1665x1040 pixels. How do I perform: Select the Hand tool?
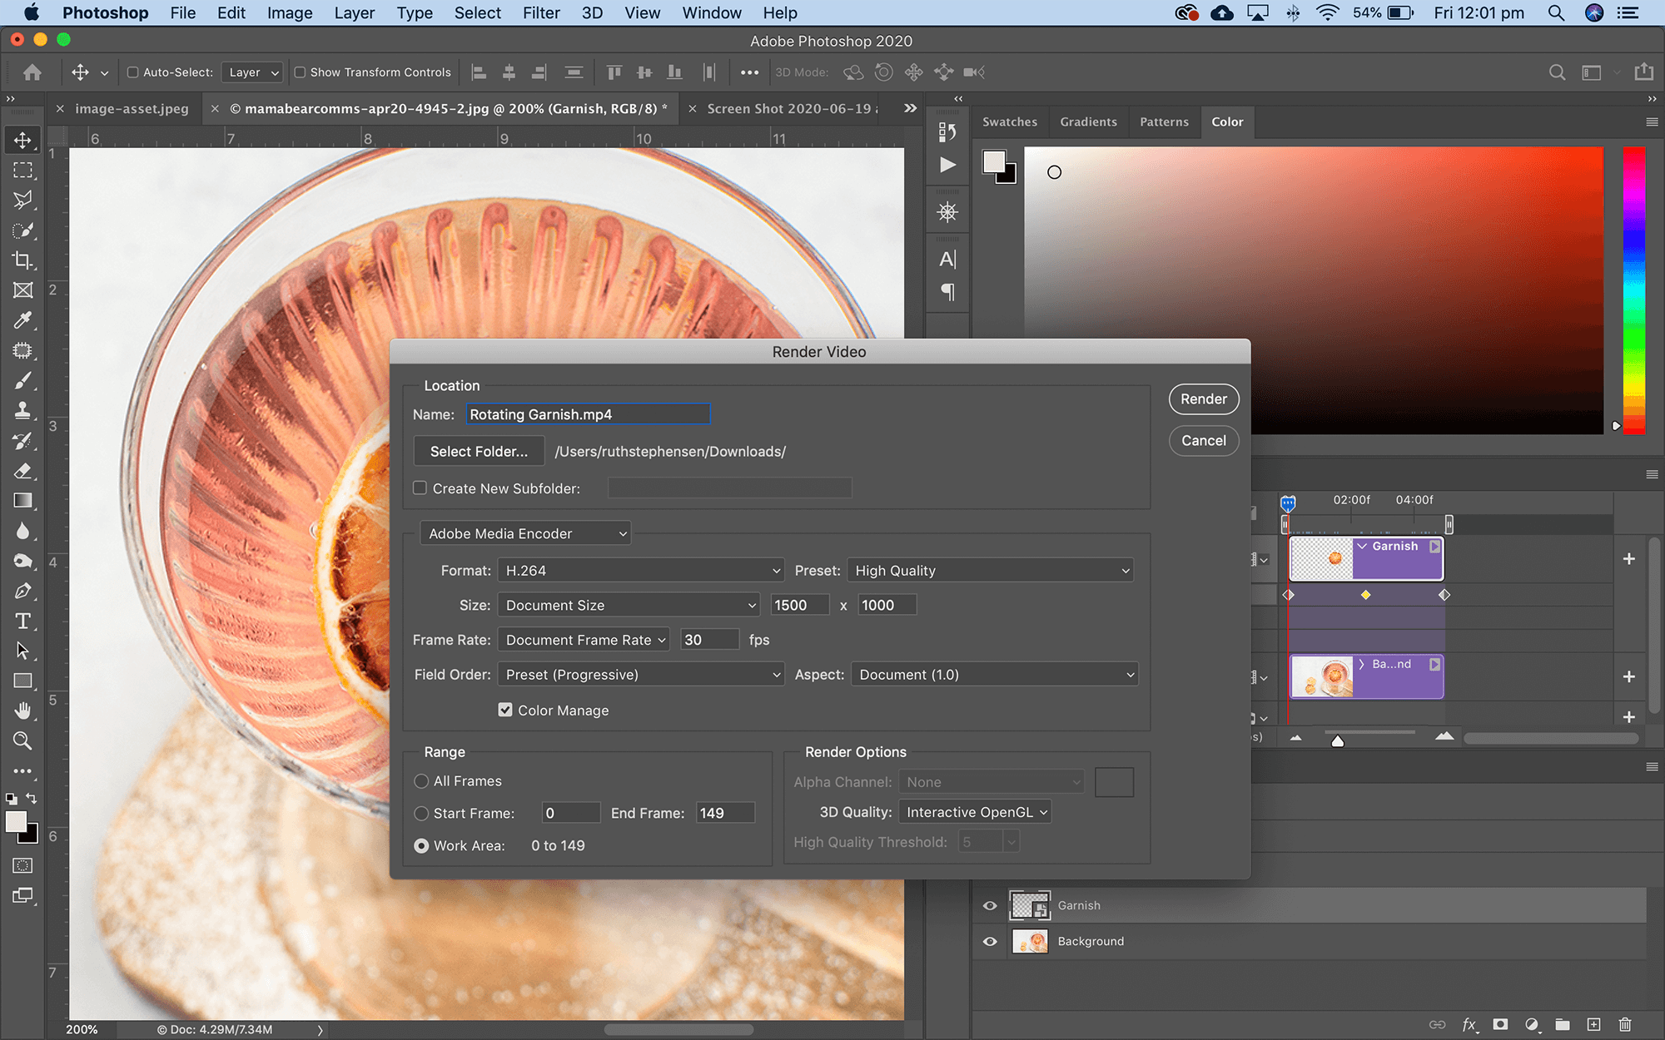[x=22, y=711]
